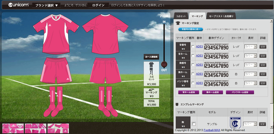Click the unicom emblem design shield
This screenshot has height=134, width=274.
click(235, 123)
